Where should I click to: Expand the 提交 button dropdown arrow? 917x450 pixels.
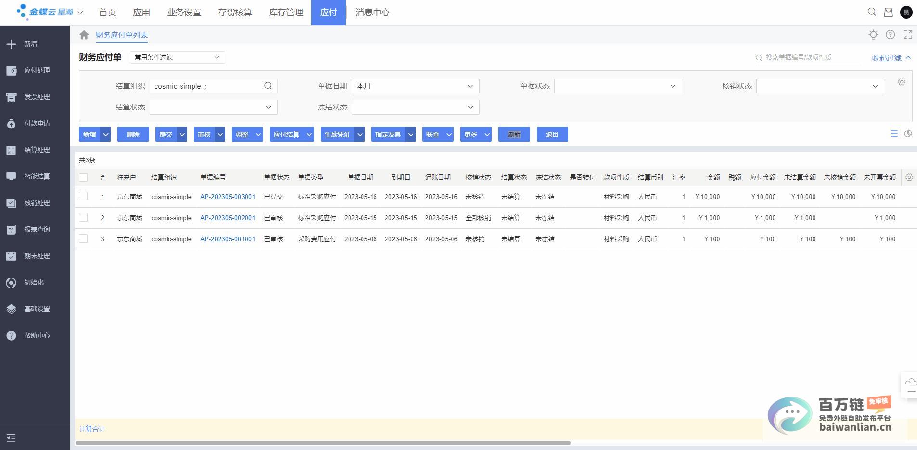click(182, 134)
